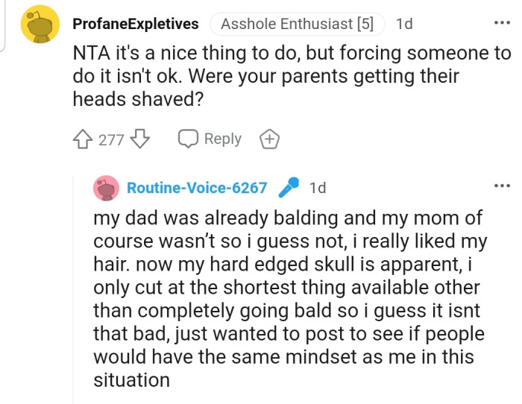Screen dimensions: 522x404
Task: Upvote the ProfaneExpletives comment
Action: click(83, 139)
